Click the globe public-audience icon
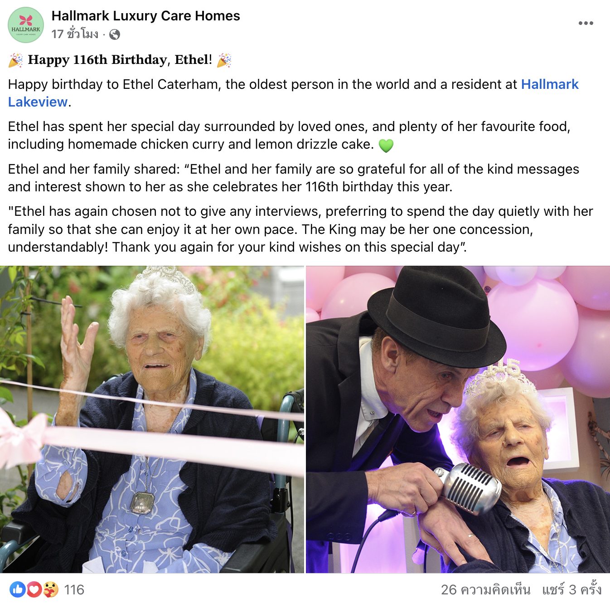This screenshot has height=603, width=610. (x=115, y=34)
